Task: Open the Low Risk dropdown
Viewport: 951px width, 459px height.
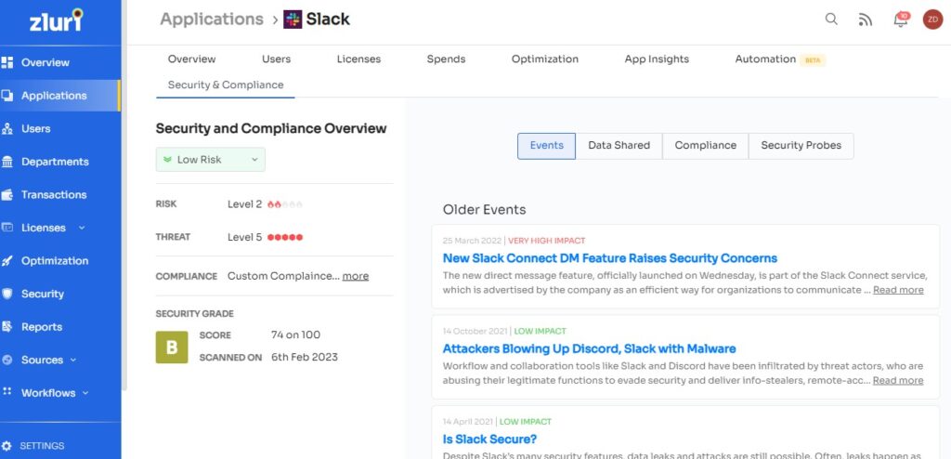Action: pos(211,160)
